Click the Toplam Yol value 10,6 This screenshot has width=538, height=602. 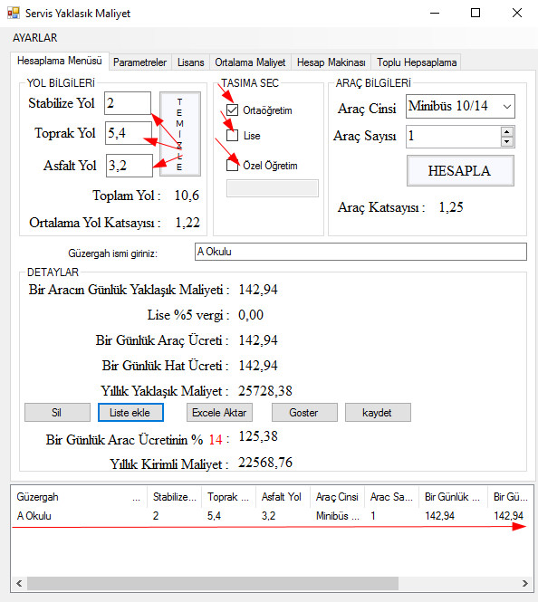tap(187, 196)
